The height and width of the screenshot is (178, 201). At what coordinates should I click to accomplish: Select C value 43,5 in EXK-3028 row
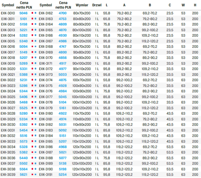170,113
